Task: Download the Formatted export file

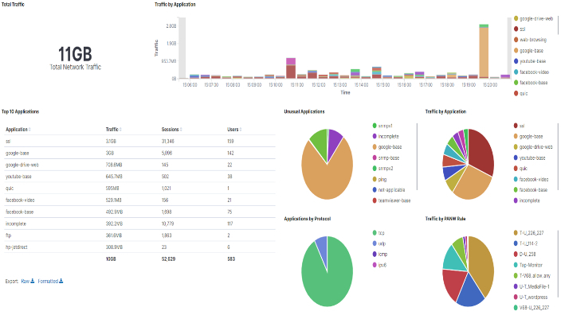Action: coord(50,281)
